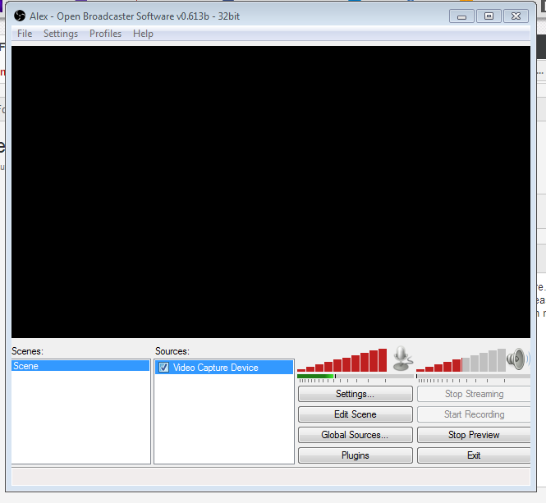Mute desktop audio via speaker icon

coord(518,359)
